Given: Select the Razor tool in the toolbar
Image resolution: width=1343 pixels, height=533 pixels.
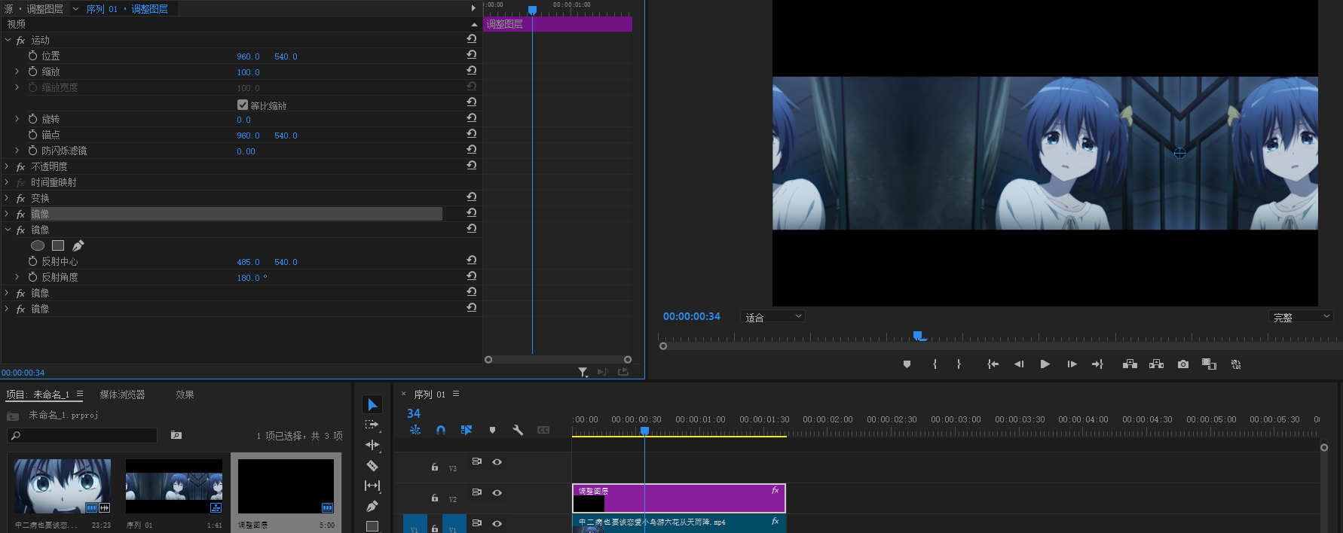Looking at the screenshot, I should coord(372,465).
